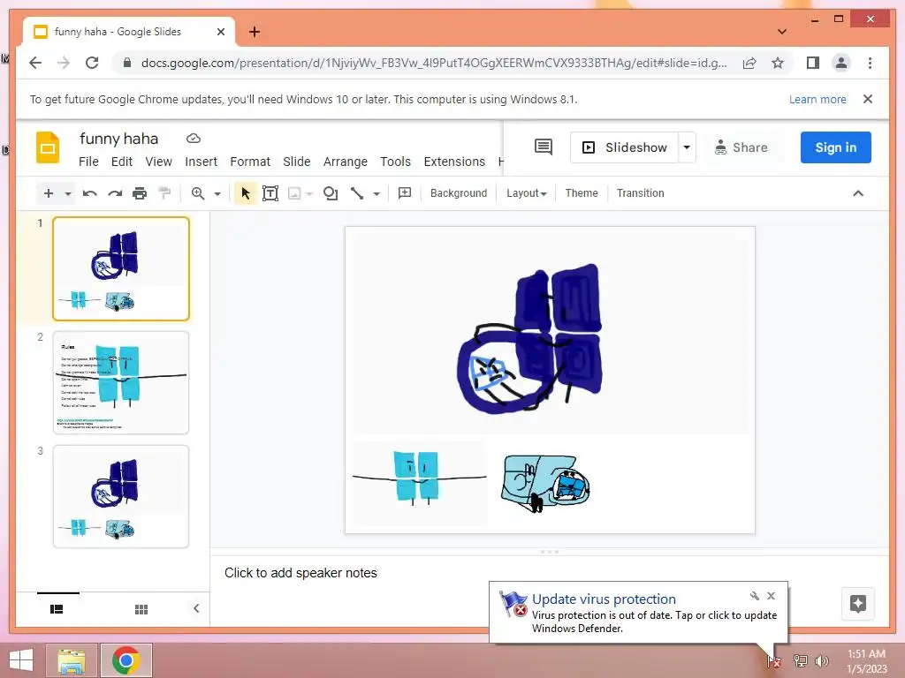Choose the Select arrow tool

click(x=246, y=193)
